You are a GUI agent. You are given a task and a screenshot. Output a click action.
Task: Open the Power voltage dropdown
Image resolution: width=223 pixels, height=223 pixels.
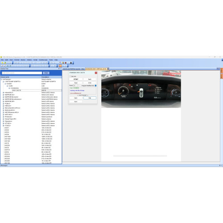pos(75,86)
